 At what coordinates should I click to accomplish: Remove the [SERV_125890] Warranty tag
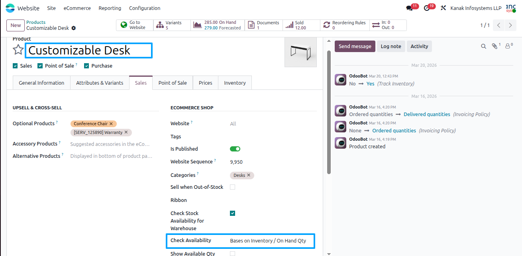pos(126,132)
